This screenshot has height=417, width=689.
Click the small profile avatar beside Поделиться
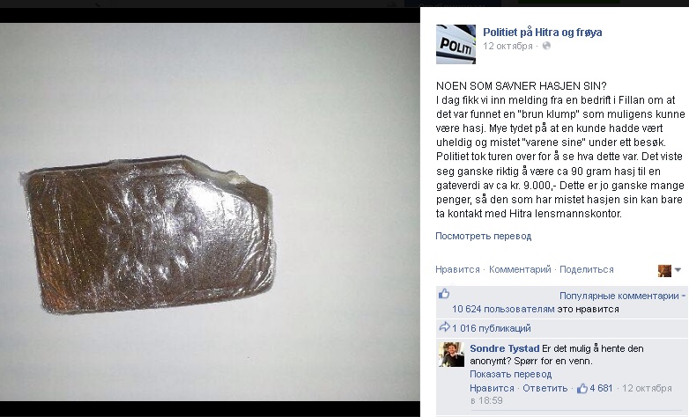pos(664,270)
